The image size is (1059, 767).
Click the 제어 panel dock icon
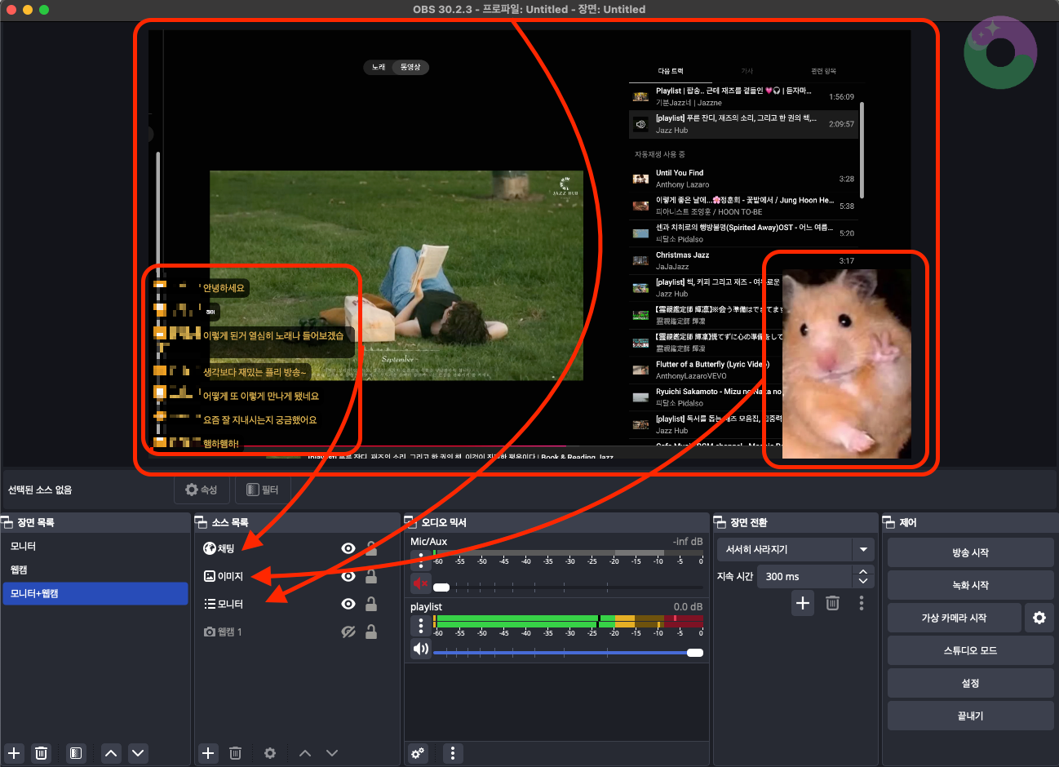[x=889, y=522]
